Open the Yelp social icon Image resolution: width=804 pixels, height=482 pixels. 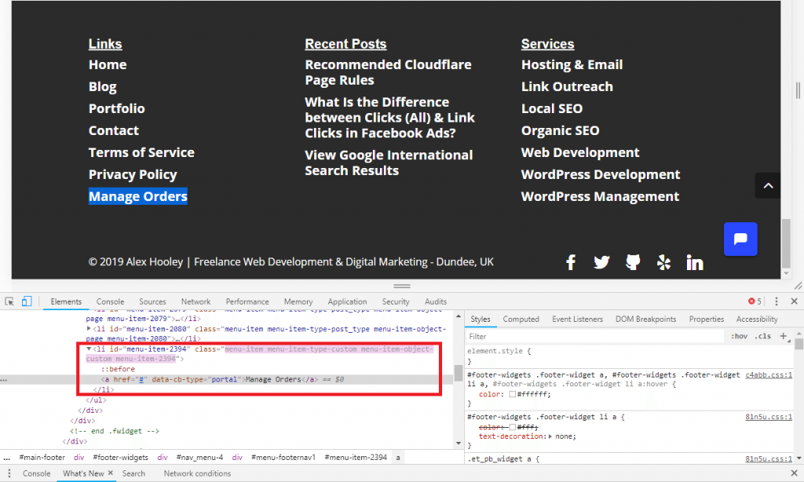663,262
